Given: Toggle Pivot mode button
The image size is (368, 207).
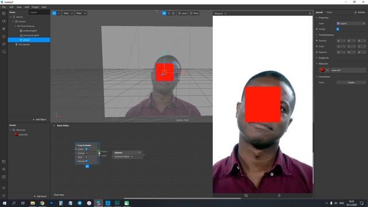Looking at the screenshot, I should click(x=194, y=13).
